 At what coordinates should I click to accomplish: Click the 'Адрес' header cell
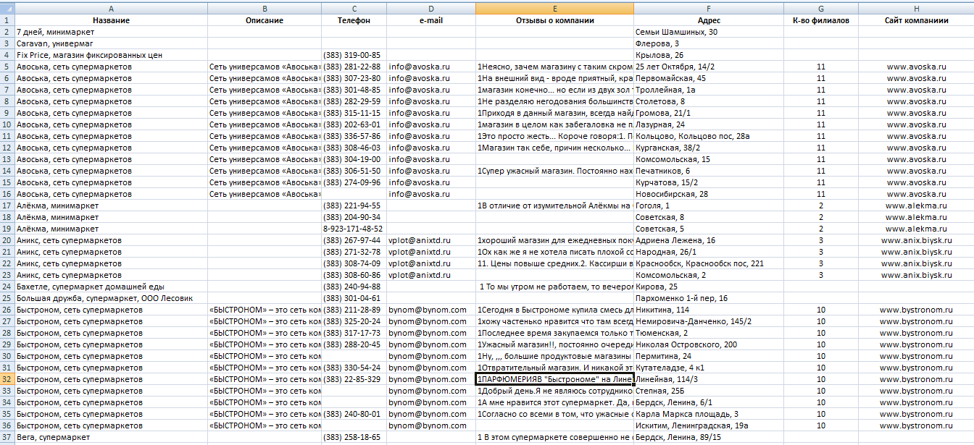[708, 20]
